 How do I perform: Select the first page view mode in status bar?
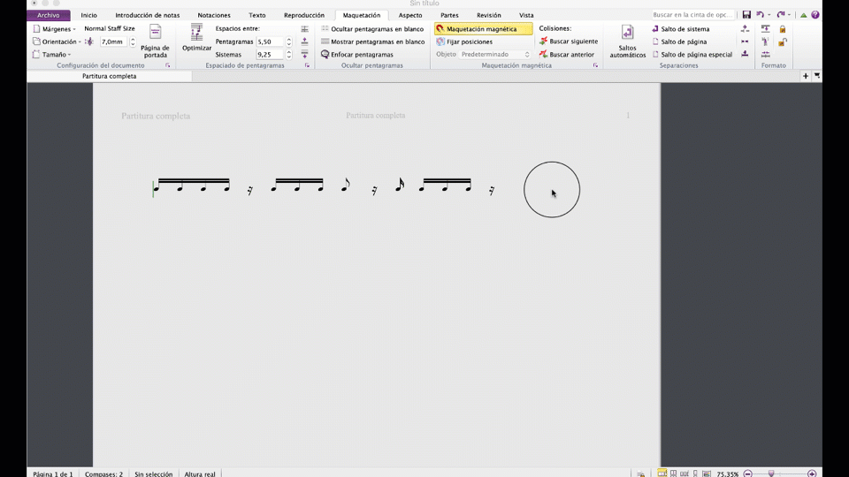(x=662, y=473)
